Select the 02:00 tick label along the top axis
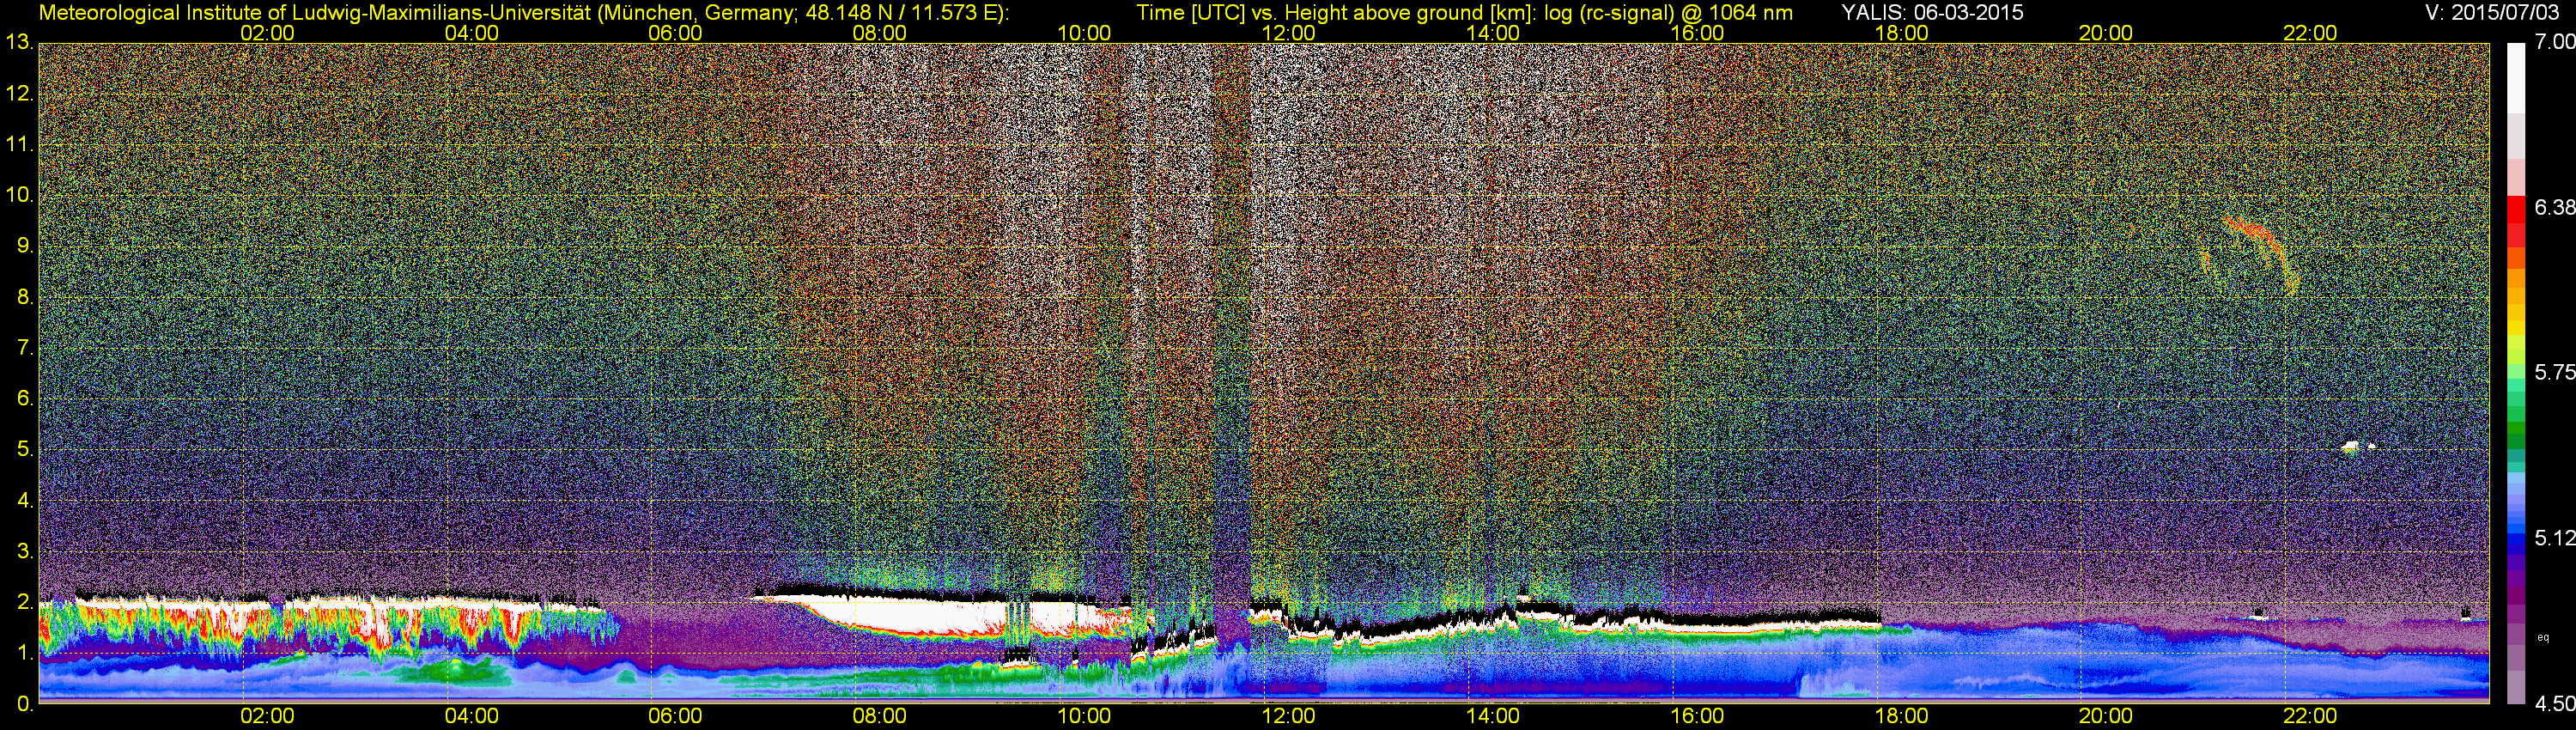 [267, 33]
